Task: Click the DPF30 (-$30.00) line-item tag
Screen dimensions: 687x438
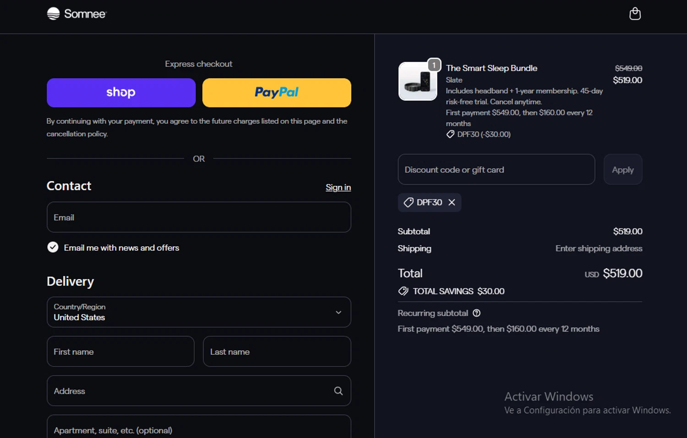Action: pyautogui.click(x=479, y=134)
